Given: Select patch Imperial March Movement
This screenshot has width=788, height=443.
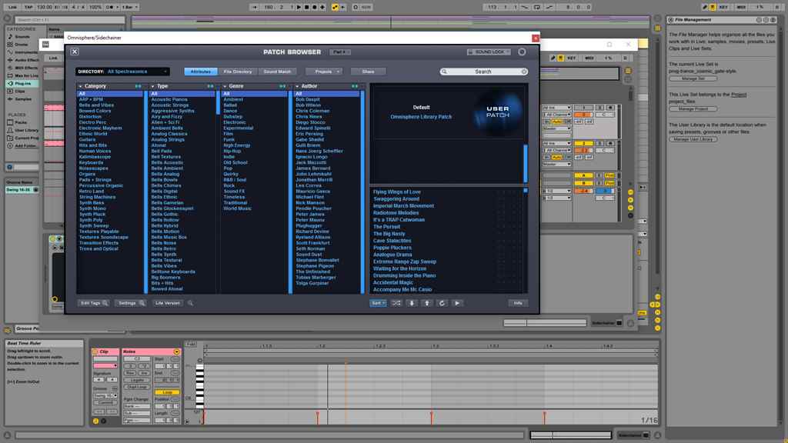Looking at the screenshot, I should (x=403, y=206).
